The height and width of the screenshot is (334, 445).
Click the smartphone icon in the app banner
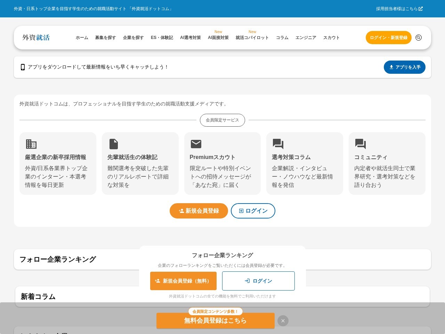[23, 67]
